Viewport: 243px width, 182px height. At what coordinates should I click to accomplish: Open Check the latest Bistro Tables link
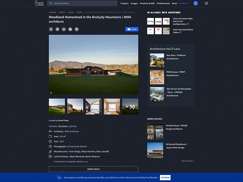pyautogui.click(x=183, y=31)
